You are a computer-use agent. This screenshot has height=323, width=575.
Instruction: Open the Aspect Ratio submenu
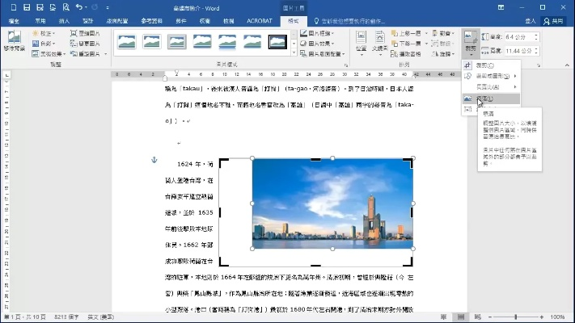(x=488, y=86)
